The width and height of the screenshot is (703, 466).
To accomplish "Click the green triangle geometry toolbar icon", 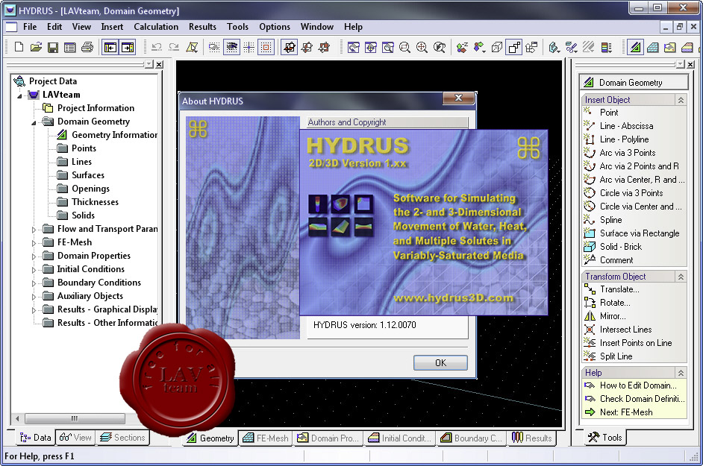I will (635, 47).
